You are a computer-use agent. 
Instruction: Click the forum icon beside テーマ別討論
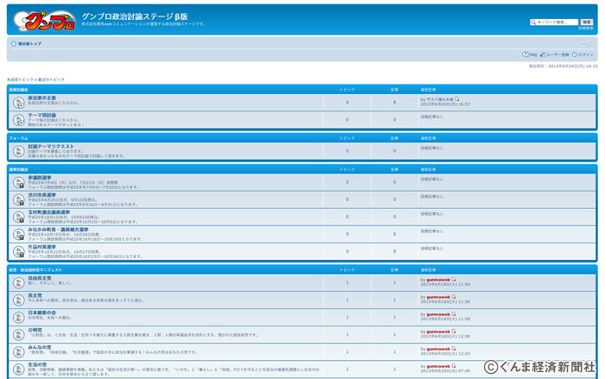19,119
